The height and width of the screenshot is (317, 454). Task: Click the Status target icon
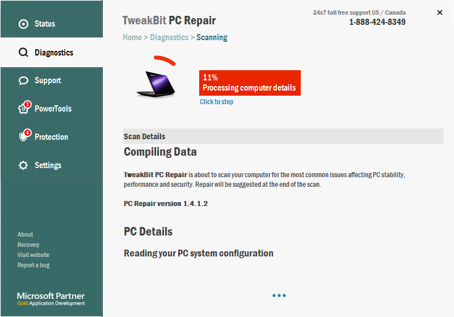click(x=23, y=24)
